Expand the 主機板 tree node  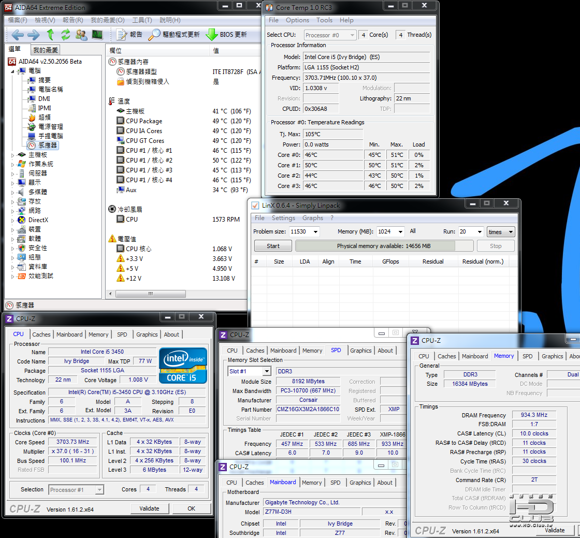click(x=13, y=155)
